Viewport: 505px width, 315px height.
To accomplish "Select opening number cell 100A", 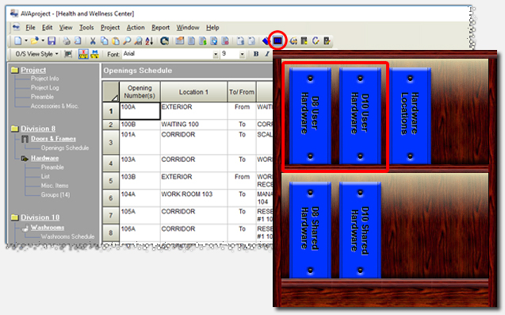I will click(140, 111).
